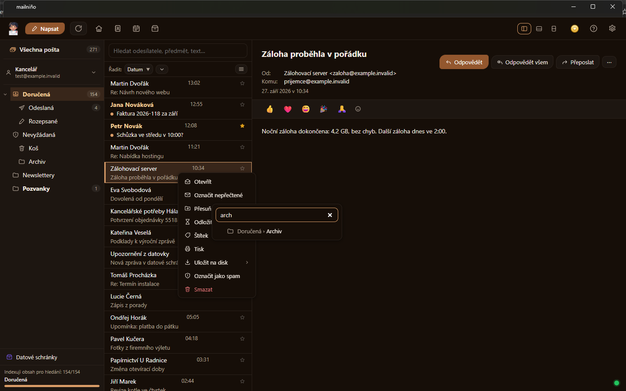Choose Označit nepřečtené in context menu
This screenshot has width=626, height=391.
pyautogui.click(x=217, y=195)
